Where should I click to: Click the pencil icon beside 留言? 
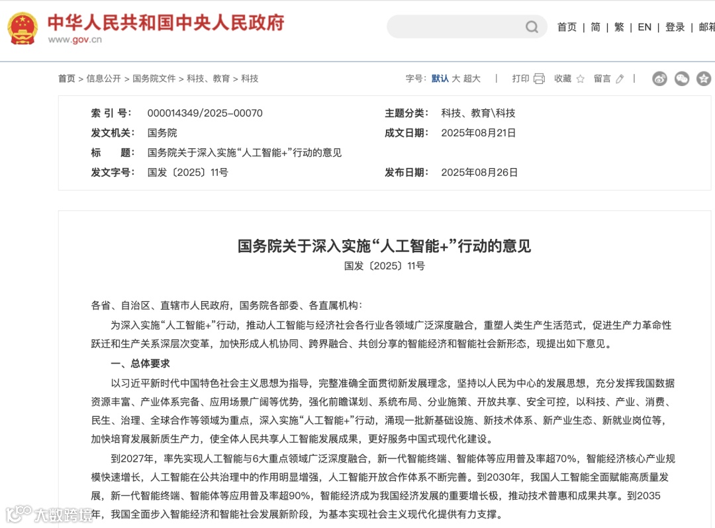click(x=620, y=78)
